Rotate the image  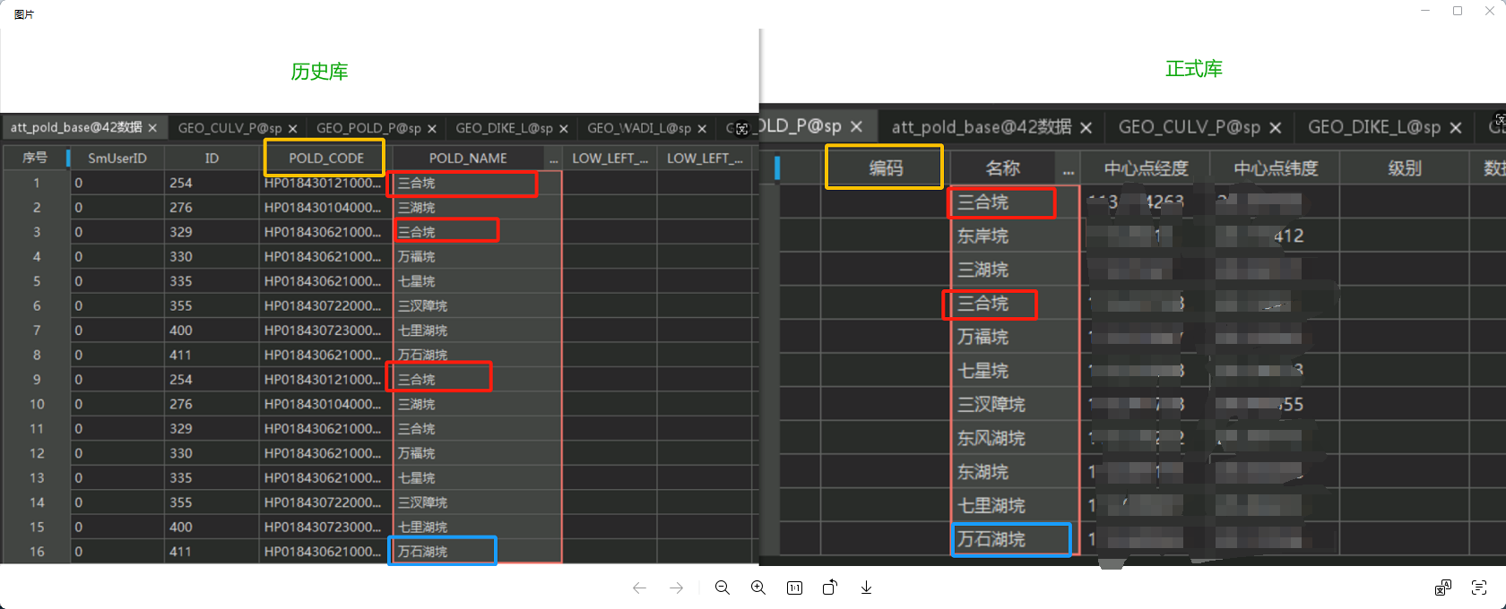pyautogui.click(x=830, y=588)
